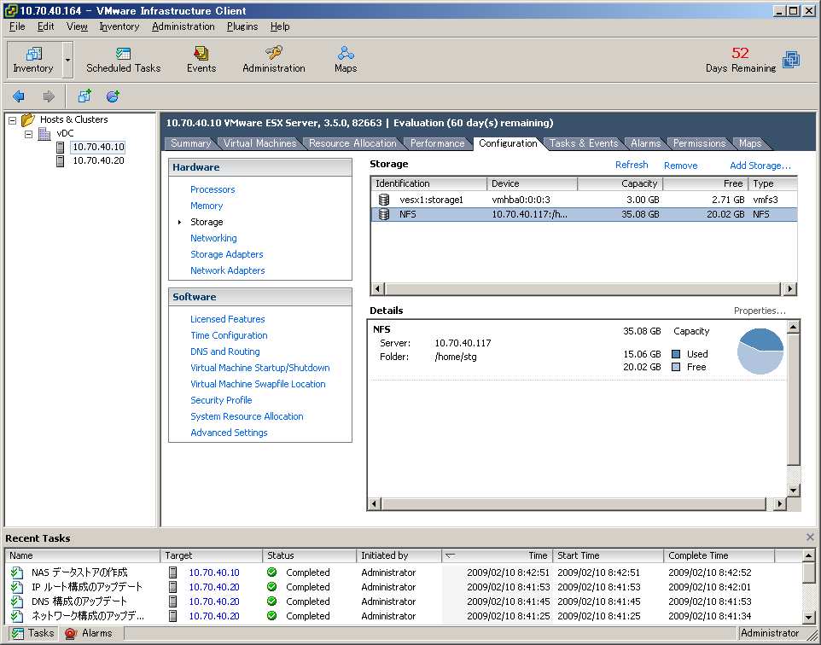Open the Networking configuration link
This screenshot has height=645, width=821.
(213, 238)
